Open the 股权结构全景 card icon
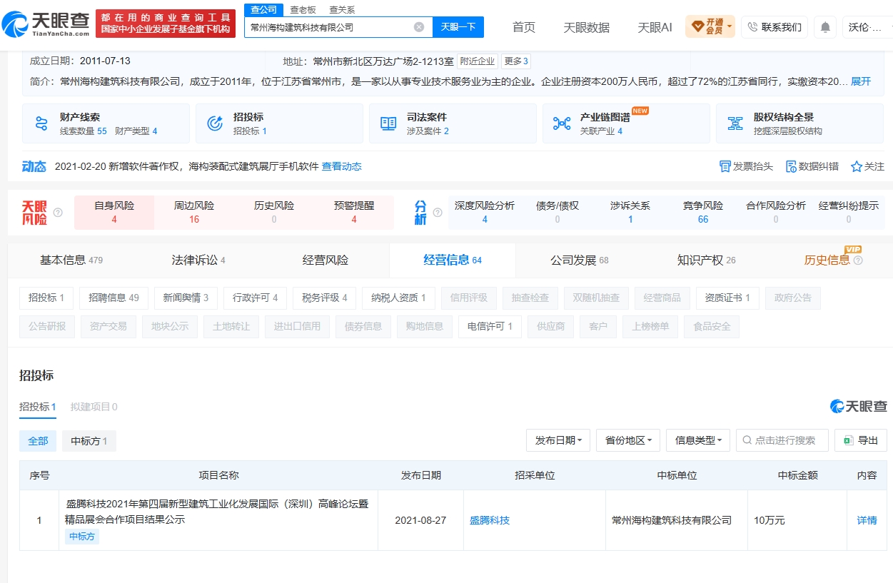This screenshot has width=893, height=583. [x=735, y=123]
